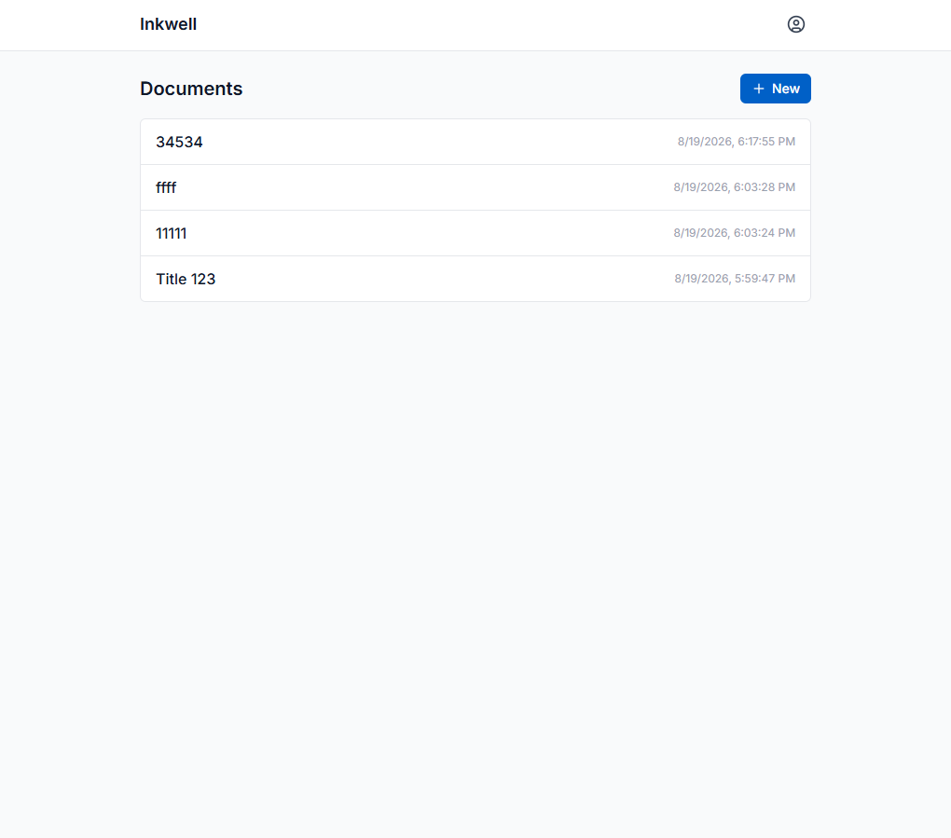This screenshot has height=838, width=951.
Task: Click the 6:17:55 PM timestamp
Action: click(x=737, y=142)
